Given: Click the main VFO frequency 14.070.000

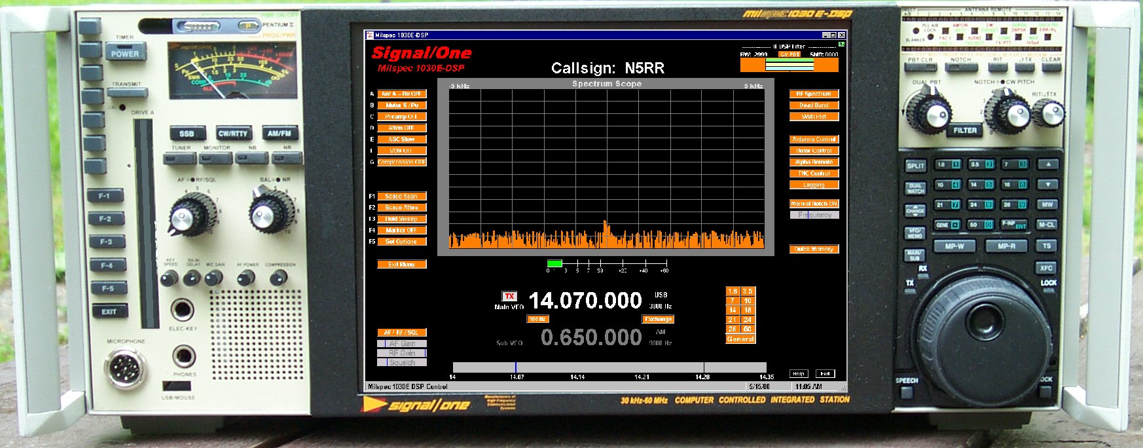Looking at the screenshot, I should [585, 301].
